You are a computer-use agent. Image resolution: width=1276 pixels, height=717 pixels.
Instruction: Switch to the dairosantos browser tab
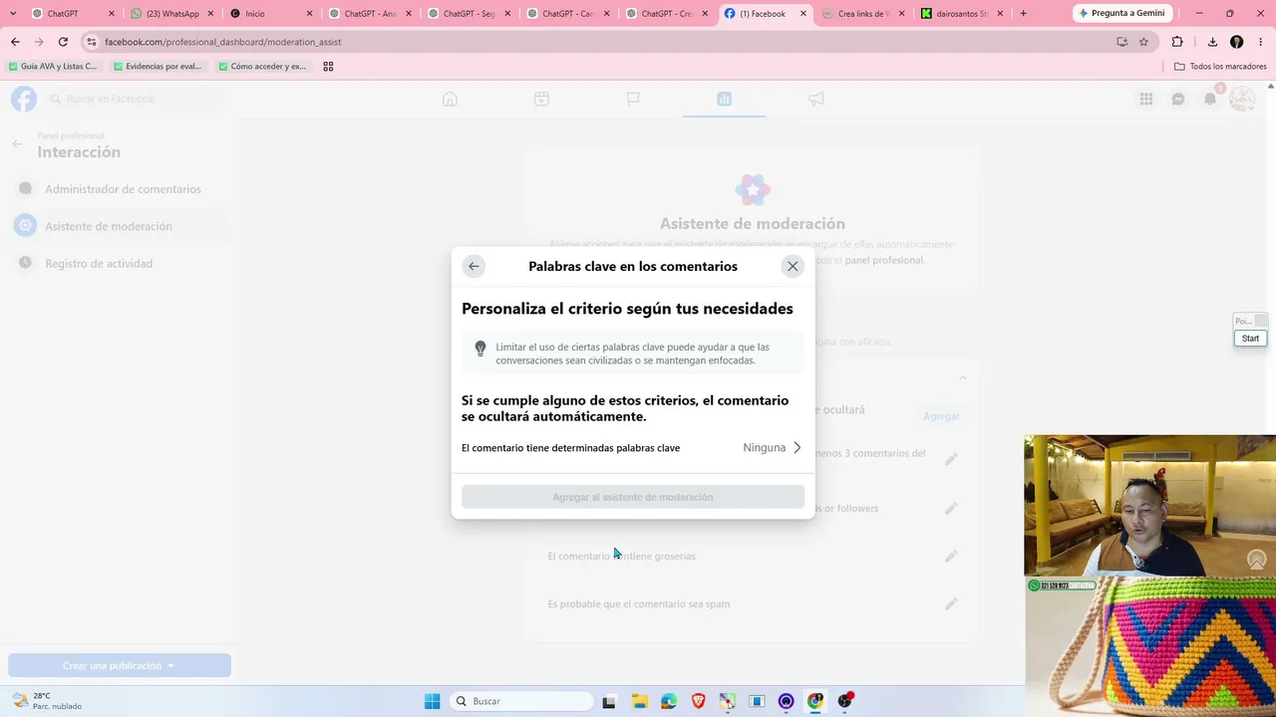tap(963, 14)
